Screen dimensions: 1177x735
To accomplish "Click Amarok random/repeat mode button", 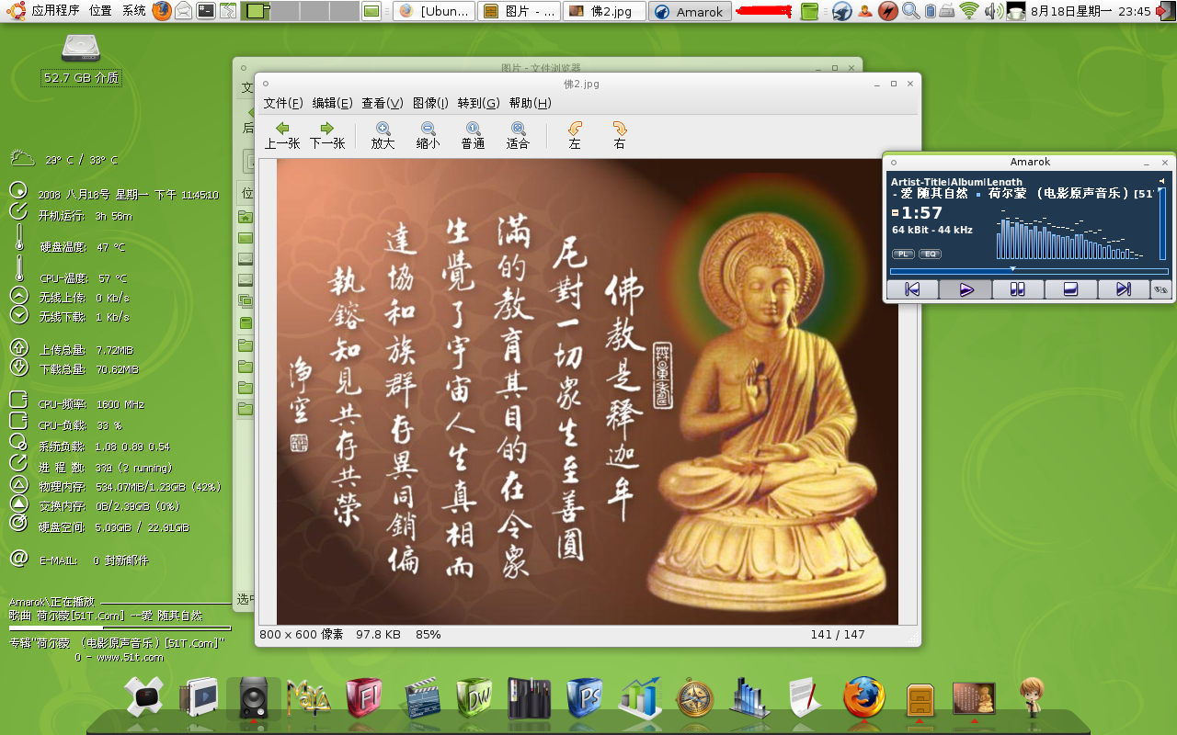I will point(1161,289).
